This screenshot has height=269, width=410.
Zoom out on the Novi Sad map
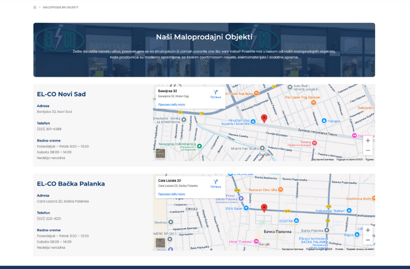[x=367, y=150]
